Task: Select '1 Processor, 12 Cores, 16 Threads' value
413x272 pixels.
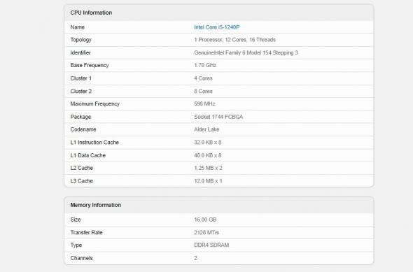Action: (x=235, y=40)
